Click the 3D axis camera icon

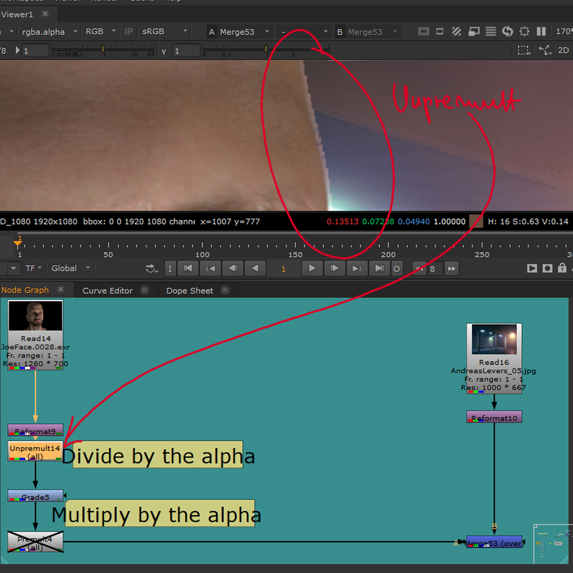pos(545,50)
